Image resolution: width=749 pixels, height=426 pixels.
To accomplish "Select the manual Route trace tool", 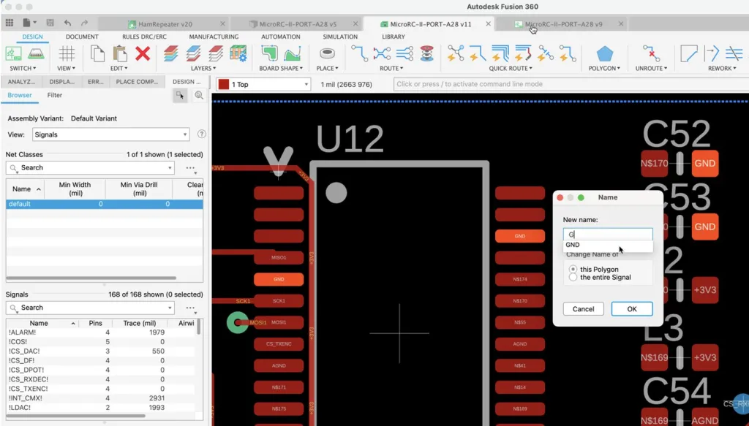I will (x=359, y=53).
